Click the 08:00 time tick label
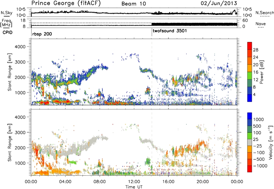This screenshot has width=274, height=189. click(99, 182)
